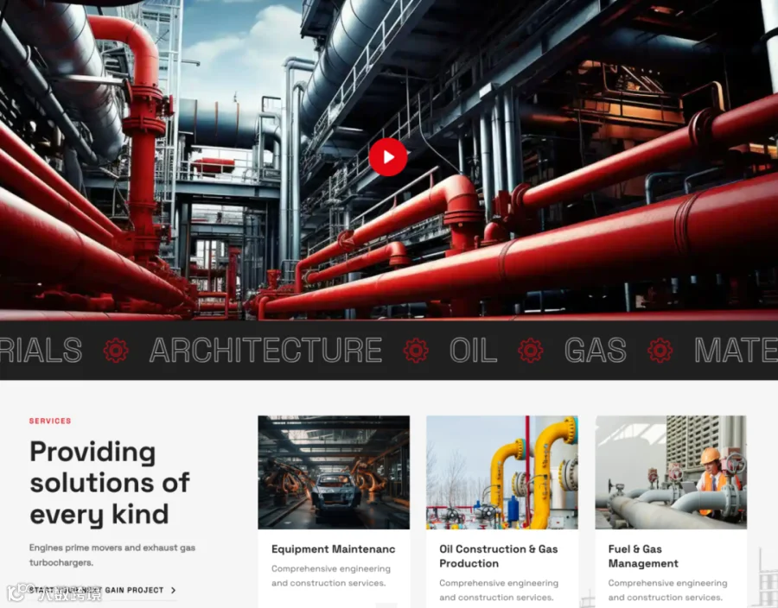Click the Providing solutions of every kind heading
Viewport: 778px width, 608px height.
pyautogui.click(x=110, y=483)
